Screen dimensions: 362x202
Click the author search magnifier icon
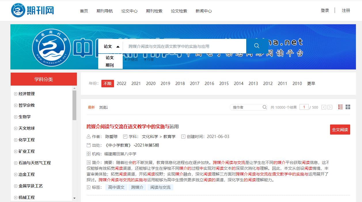264,107
